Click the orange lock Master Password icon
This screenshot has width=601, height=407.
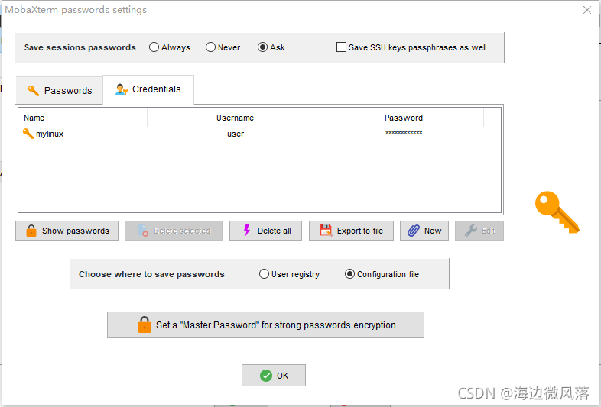145,325
